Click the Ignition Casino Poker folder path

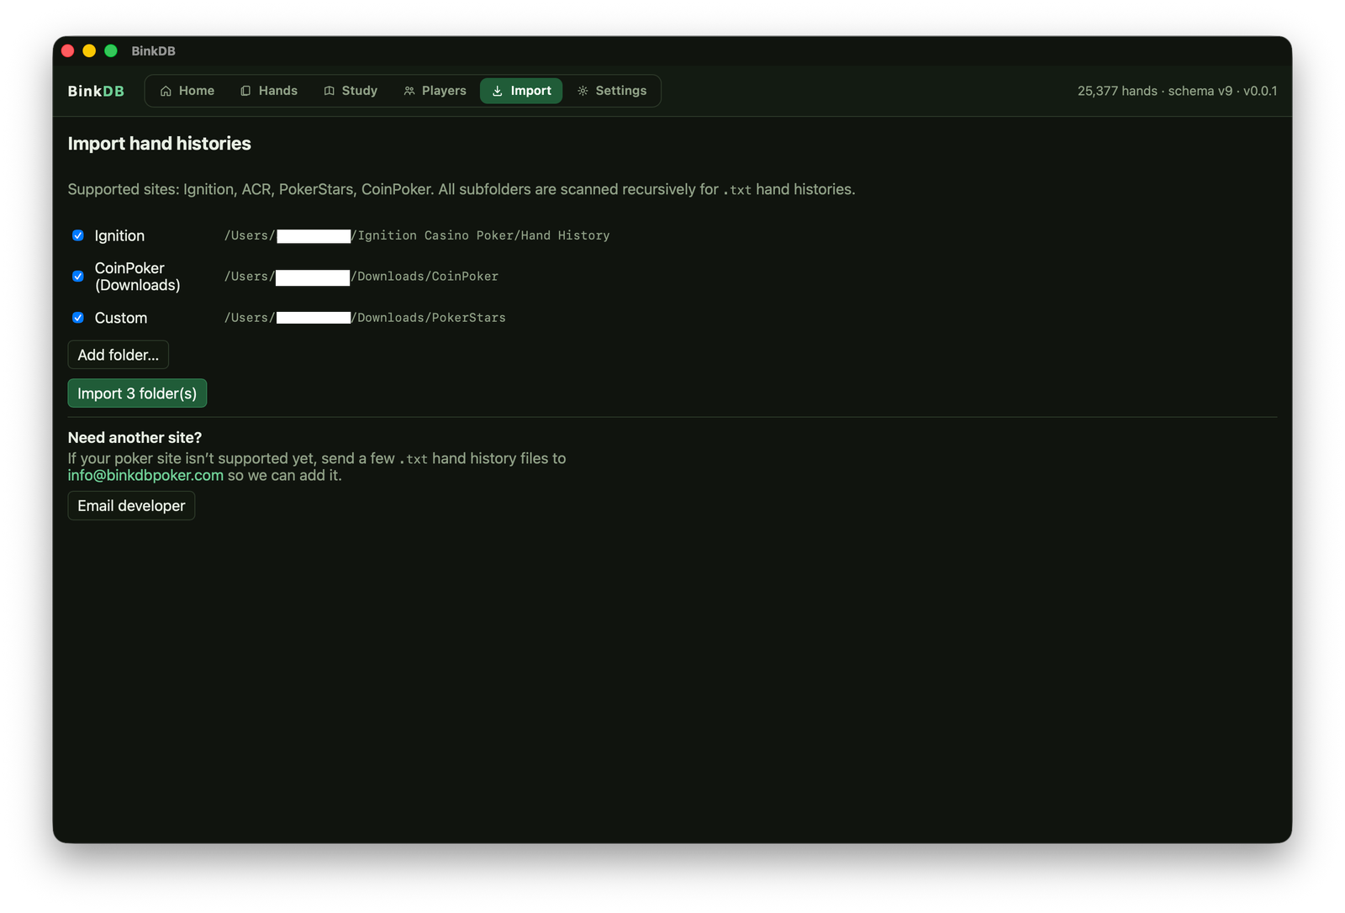[x=417, y=235]
